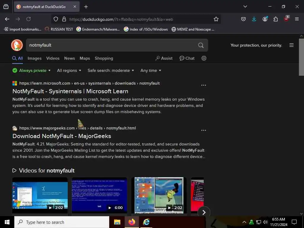Screen dimensions: 304x228
Task: Open the Firefox account icon
Action: click(x=265, y=19)
